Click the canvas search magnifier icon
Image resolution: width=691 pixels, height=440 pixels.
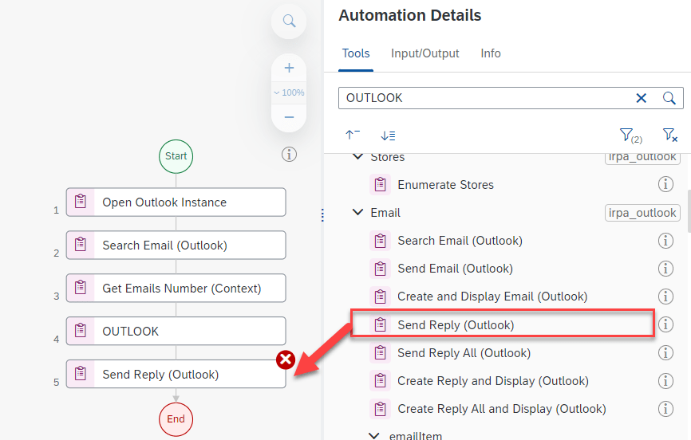[x=289, y=21]
